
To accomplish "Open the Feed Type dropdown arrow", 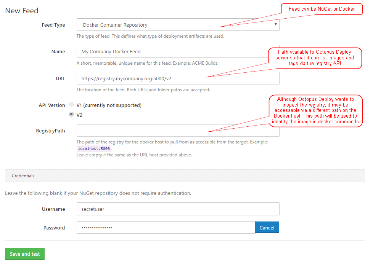I will click(x=275, y=25).
